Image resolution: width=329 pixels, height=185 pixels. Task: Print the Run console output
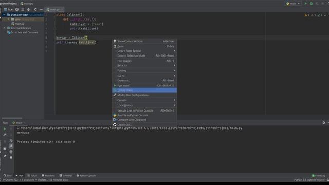click(x=11, y=152)
